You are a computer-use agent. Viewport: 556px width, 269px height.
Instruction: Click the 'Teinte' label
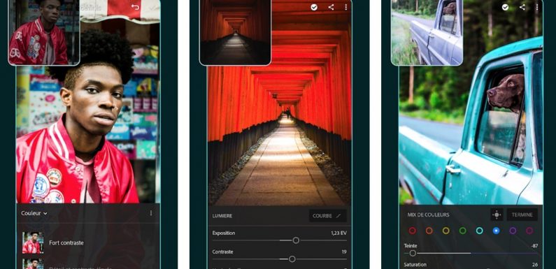pos(411,246)
